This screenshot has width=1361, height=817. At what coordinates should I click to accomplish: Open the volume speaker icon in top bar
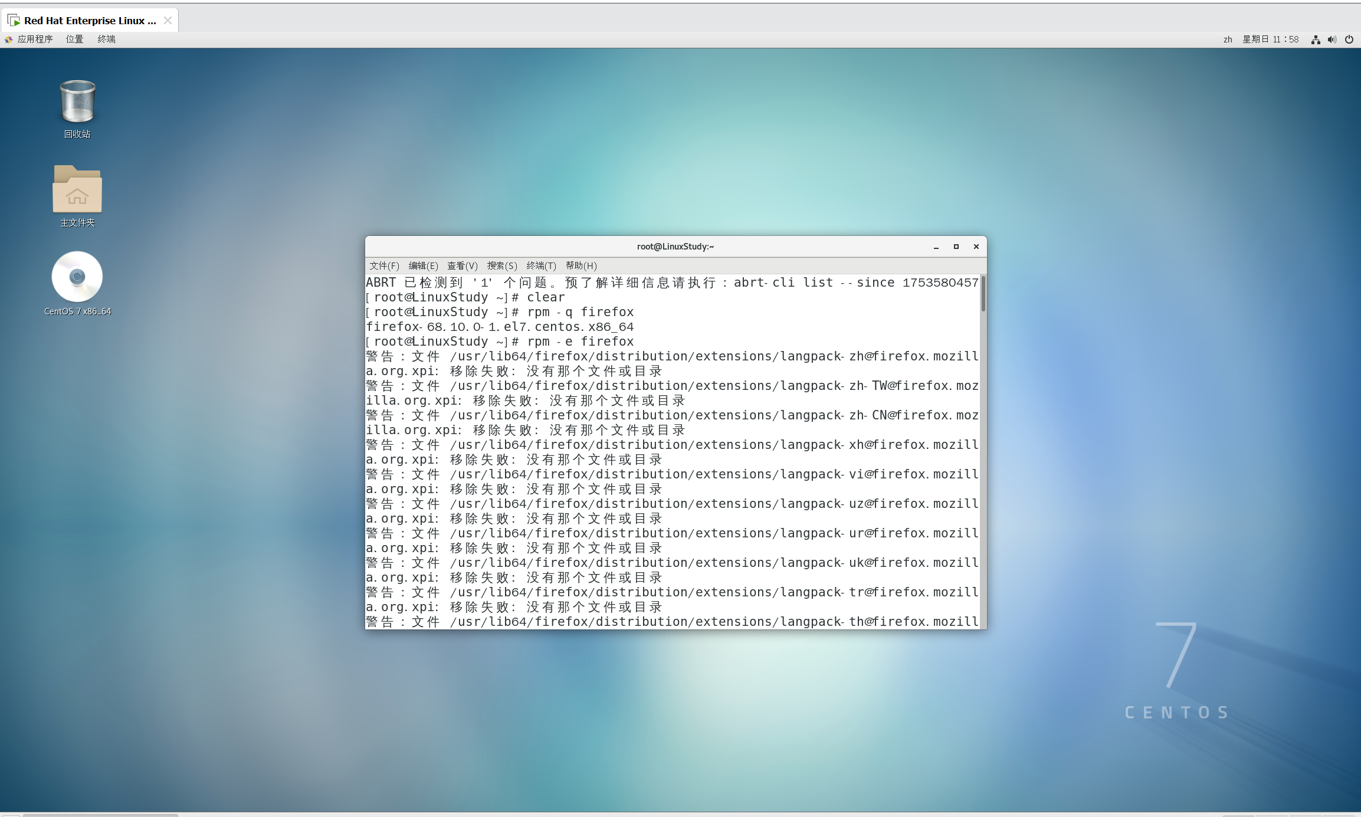(x=1332, y=40)
